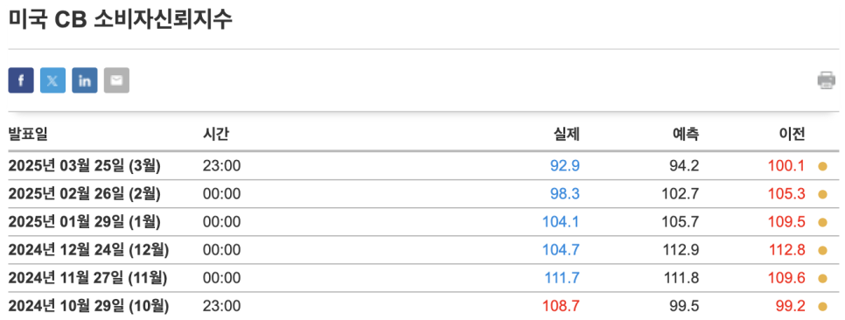Viewport: 845px width, 320px height.
Task: Click yellow dot in 2024년 10월 29일 row
Action: [x=822, y=307]
